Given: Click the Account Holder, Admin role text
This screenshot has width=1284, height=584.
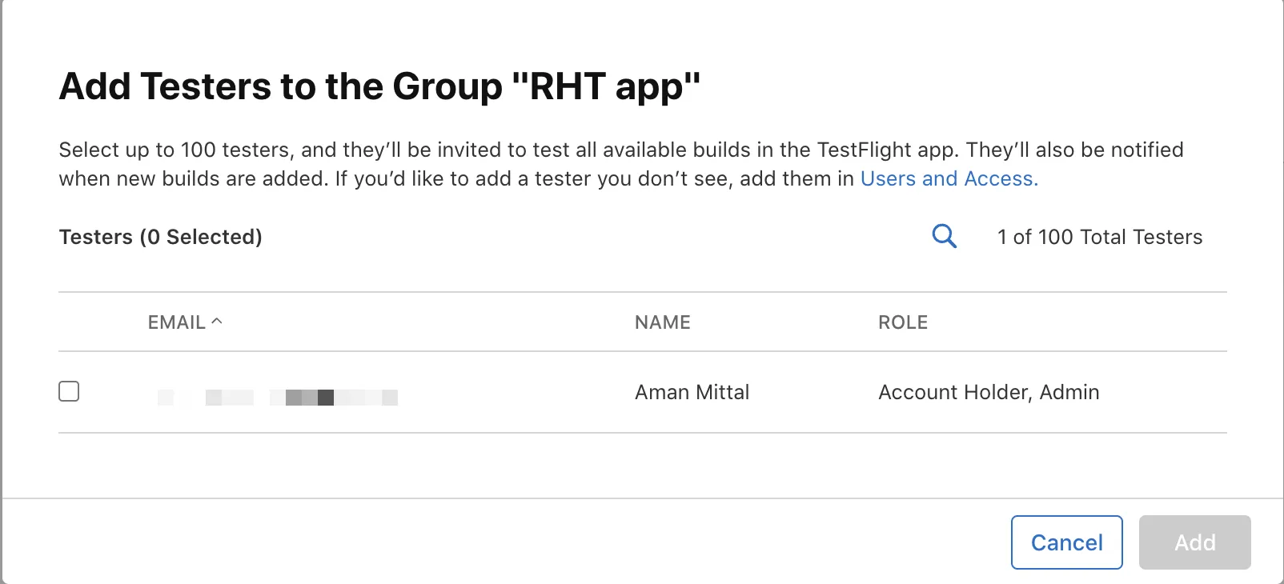Looking at the screenshot, I should click(x=989, y=392).
